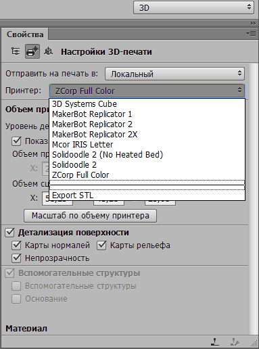Select the 3D scene coordinates icon

tap(48, 51)
